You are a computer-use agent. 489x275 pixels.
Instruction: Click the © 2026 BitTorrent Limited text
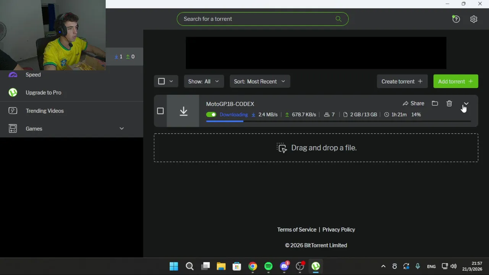(x=316, y=246)
